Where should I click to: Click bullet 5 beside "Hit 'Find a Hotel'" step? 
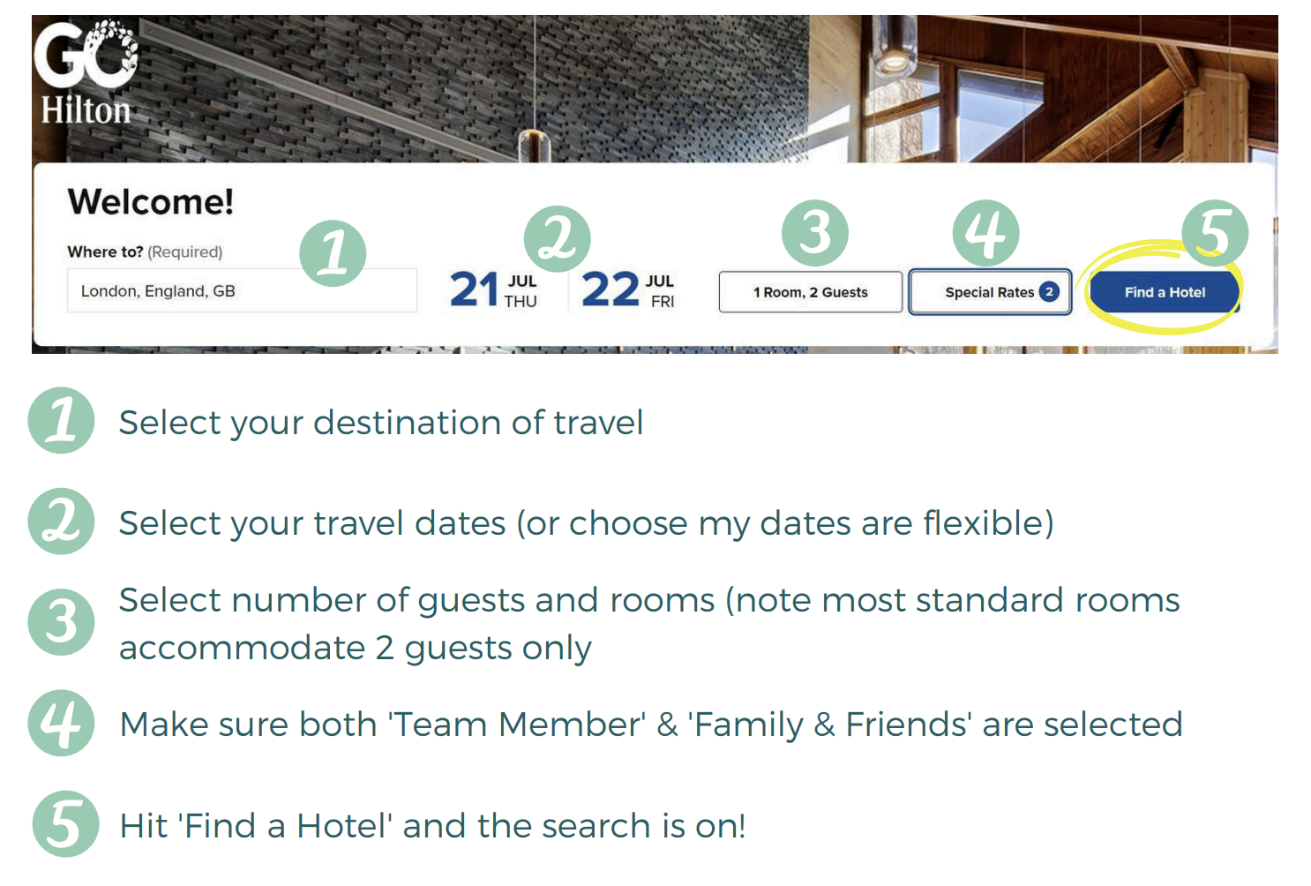tap(65, 823)
